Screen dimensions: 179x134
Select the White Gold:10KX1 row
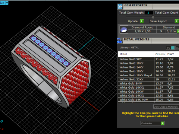click(148, 87)
